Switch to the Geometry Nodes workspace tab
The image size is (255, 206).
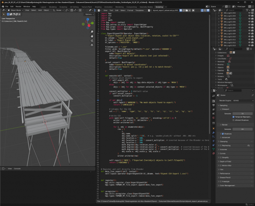click(x=146, y=7)
